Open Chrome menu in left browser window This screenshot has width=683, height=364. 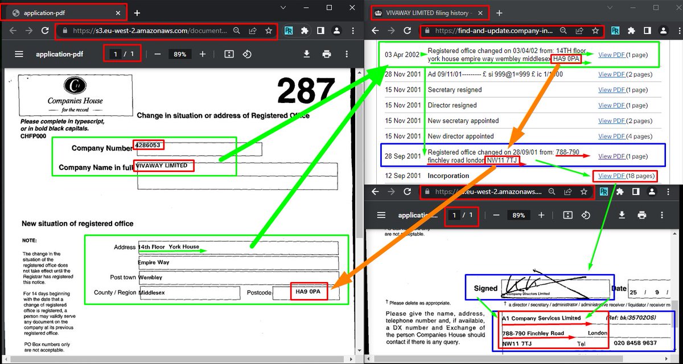(x=352, y=31)
